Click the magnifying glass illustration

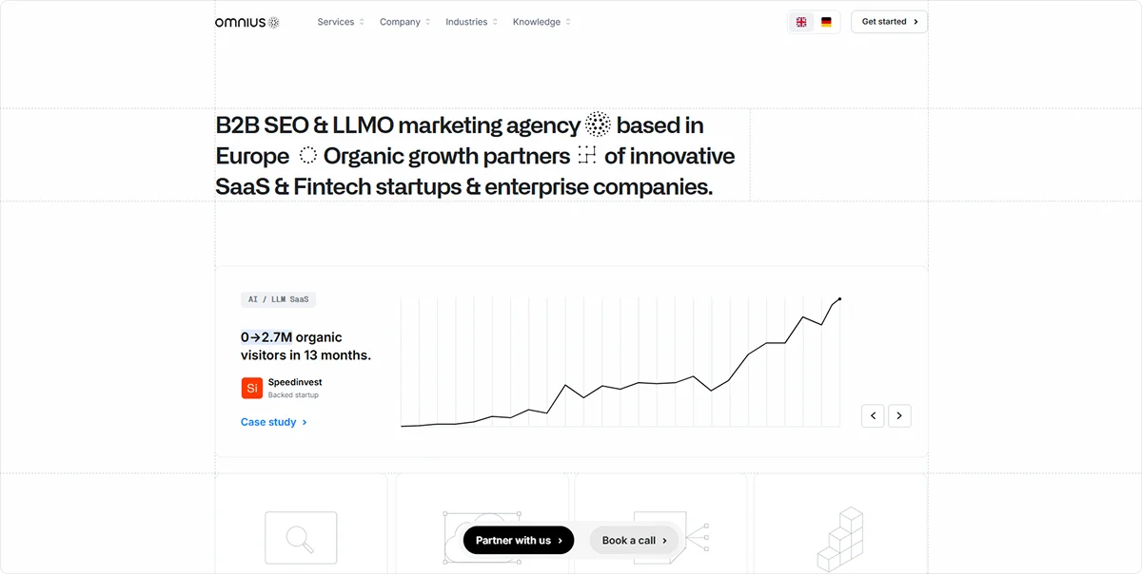(x=301, y=538)
